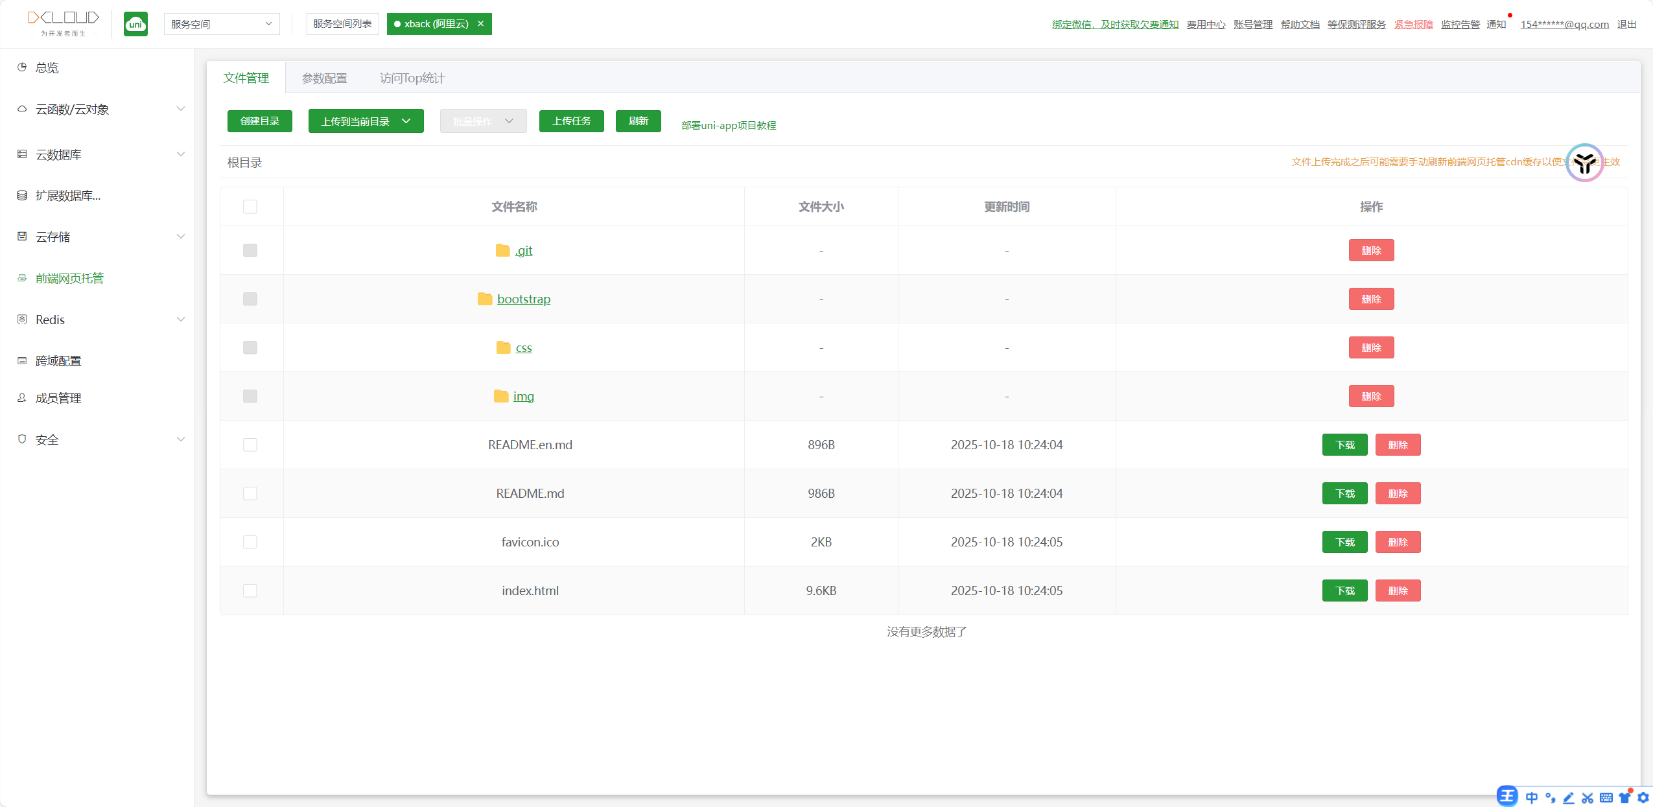Open the 服务空间 dropdown selector
Screen dimensions: 1653x807
pyautogui.click(x=221, y=24)
